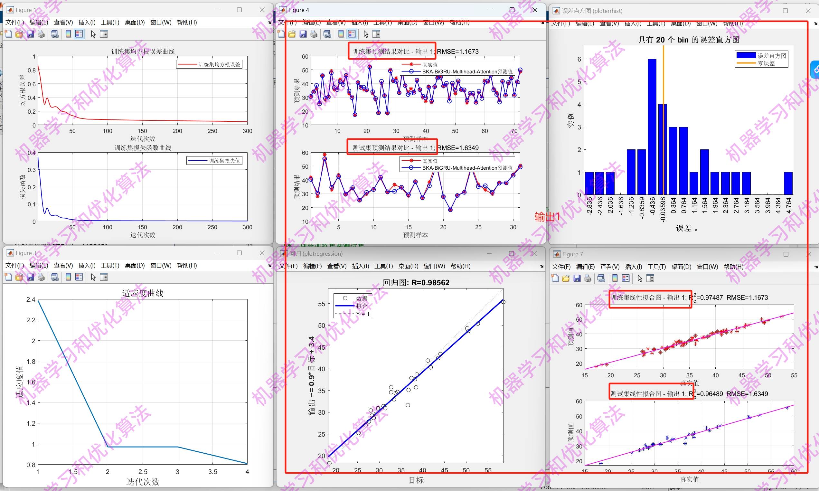819x491 pixels.
Task: Click Print icon in Figure 7 toolbar
Action: (x=588, y=279)
